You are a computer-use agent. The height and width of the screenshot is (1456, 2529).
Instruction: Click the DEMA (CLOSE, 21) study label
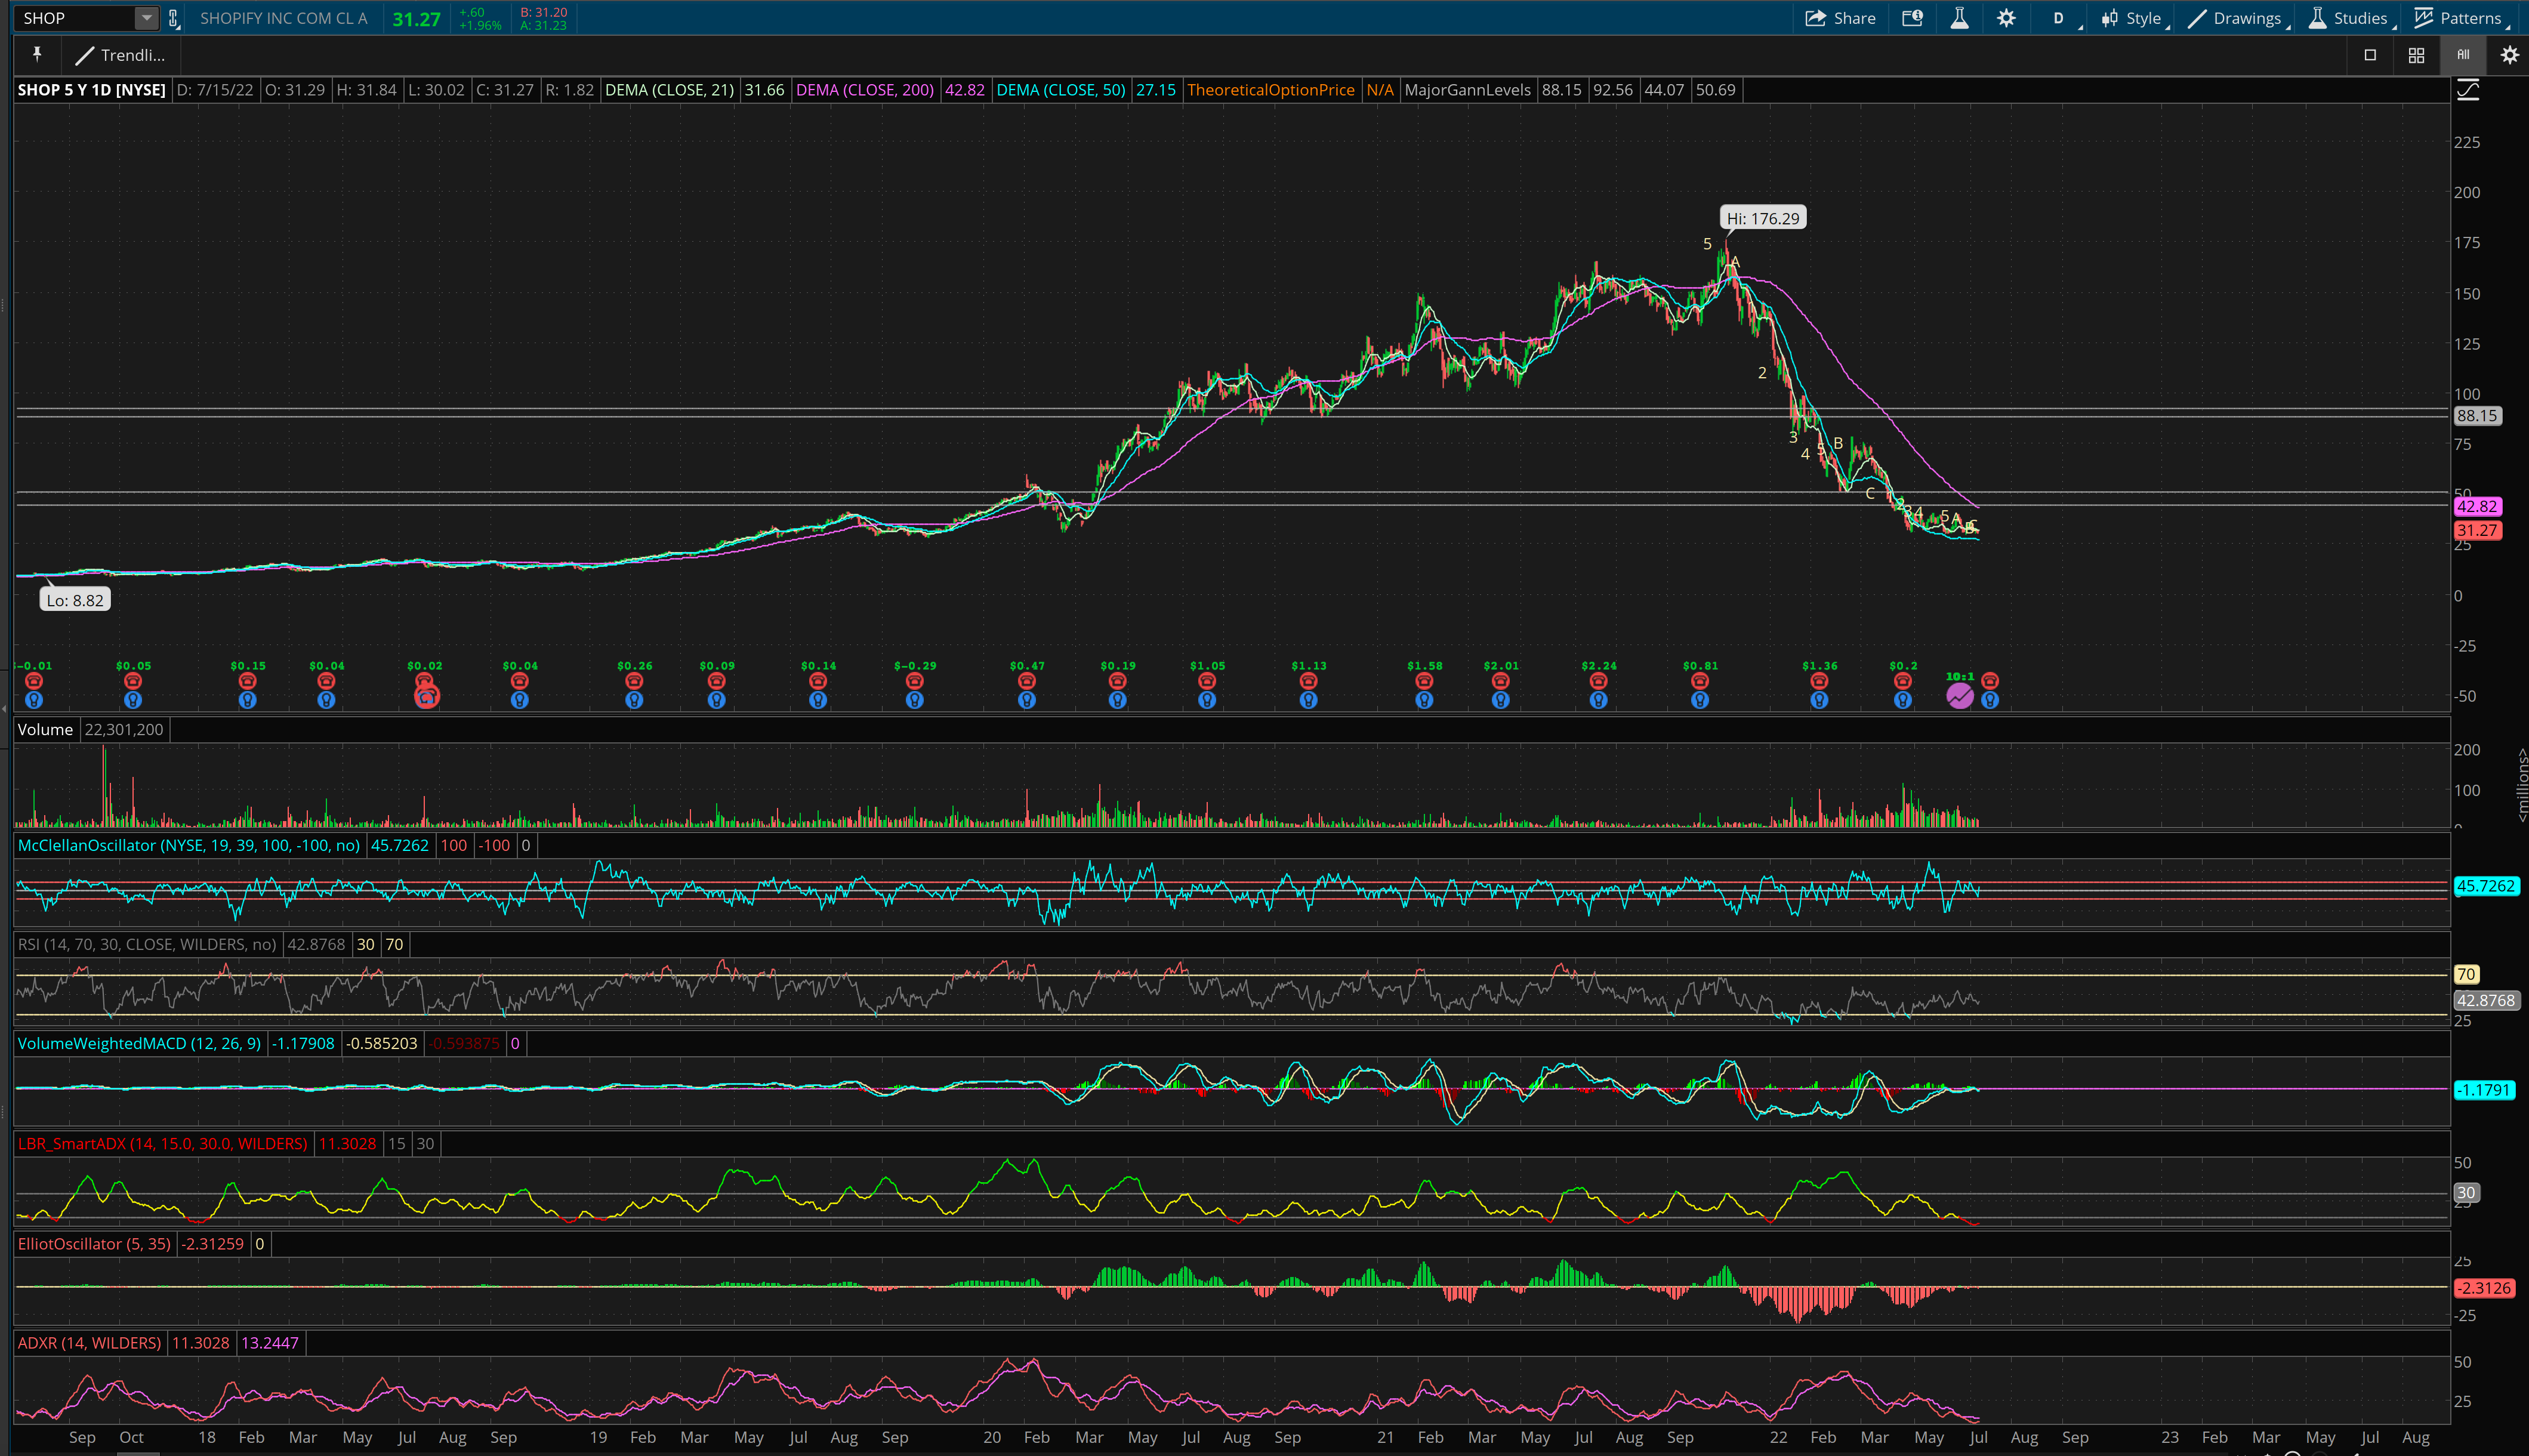669,90
